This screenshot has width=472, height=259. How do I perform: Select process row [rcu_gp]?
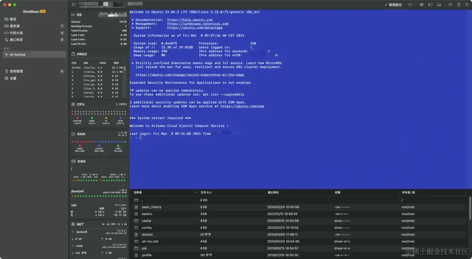(98, 80)
